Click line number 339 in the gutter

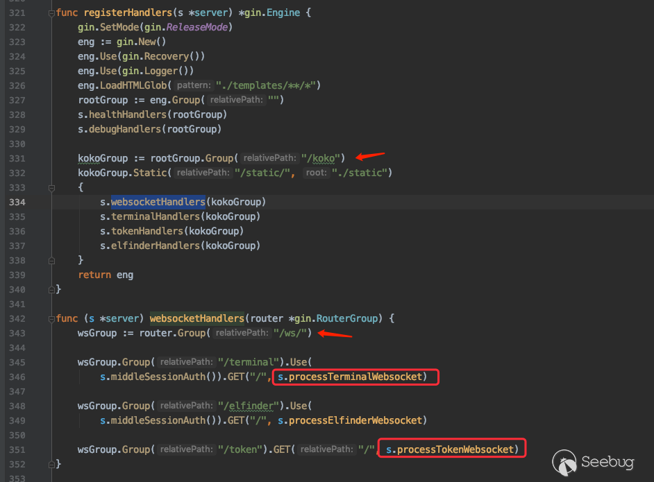(x=17, y=275)
